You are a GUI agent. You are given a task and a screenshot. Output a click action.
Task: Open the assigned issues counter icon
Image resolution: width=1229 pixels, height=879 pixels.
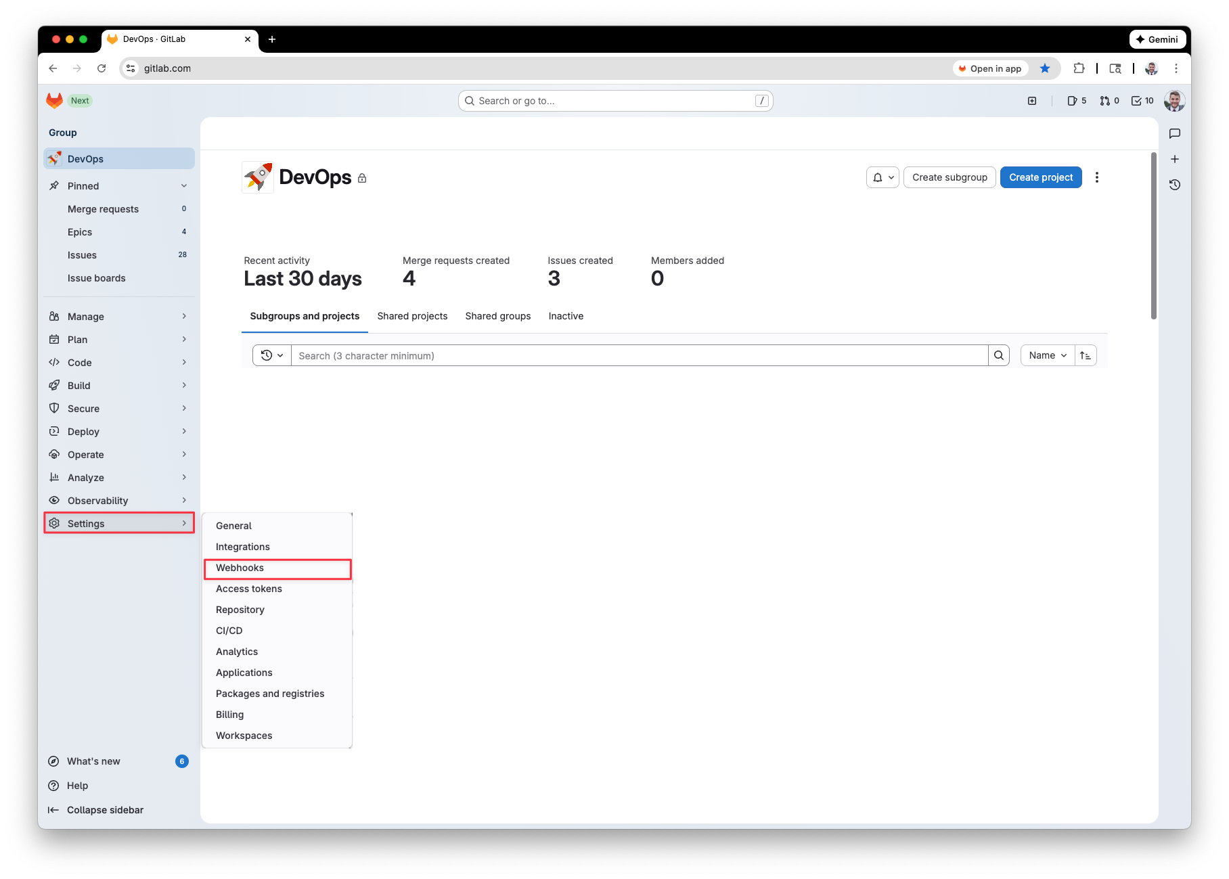[1076, 101]
